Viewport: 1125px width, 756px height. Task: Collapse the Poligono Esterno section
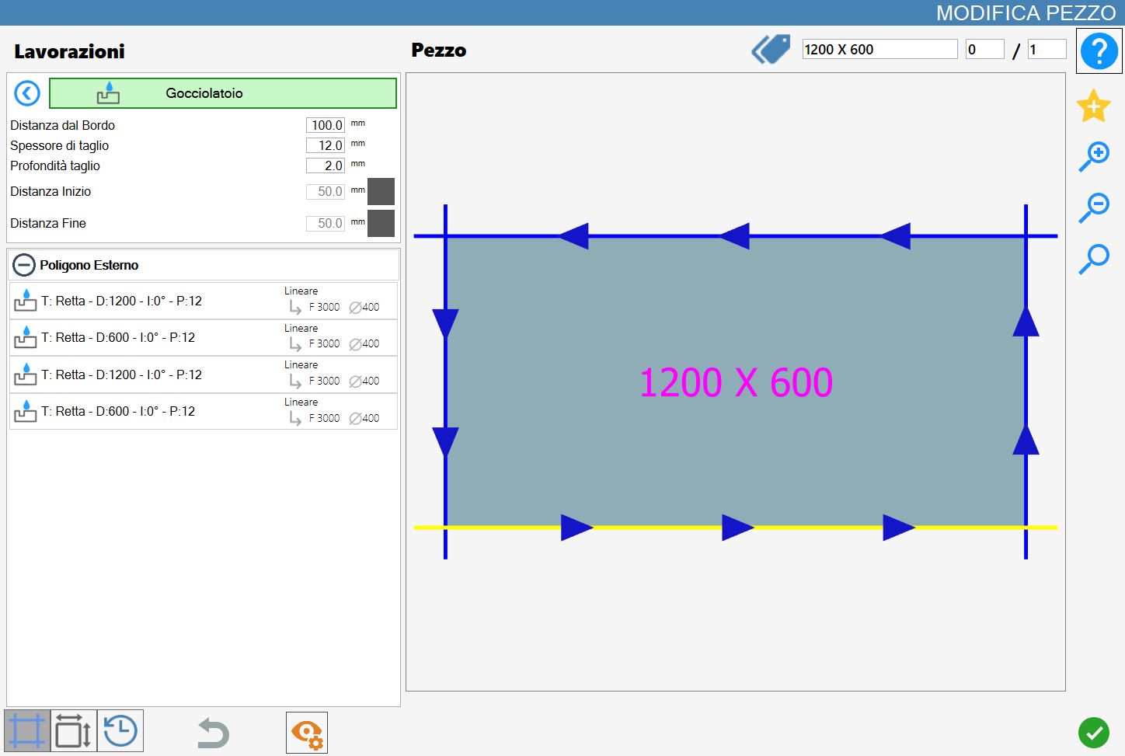[x=24, y=265]
